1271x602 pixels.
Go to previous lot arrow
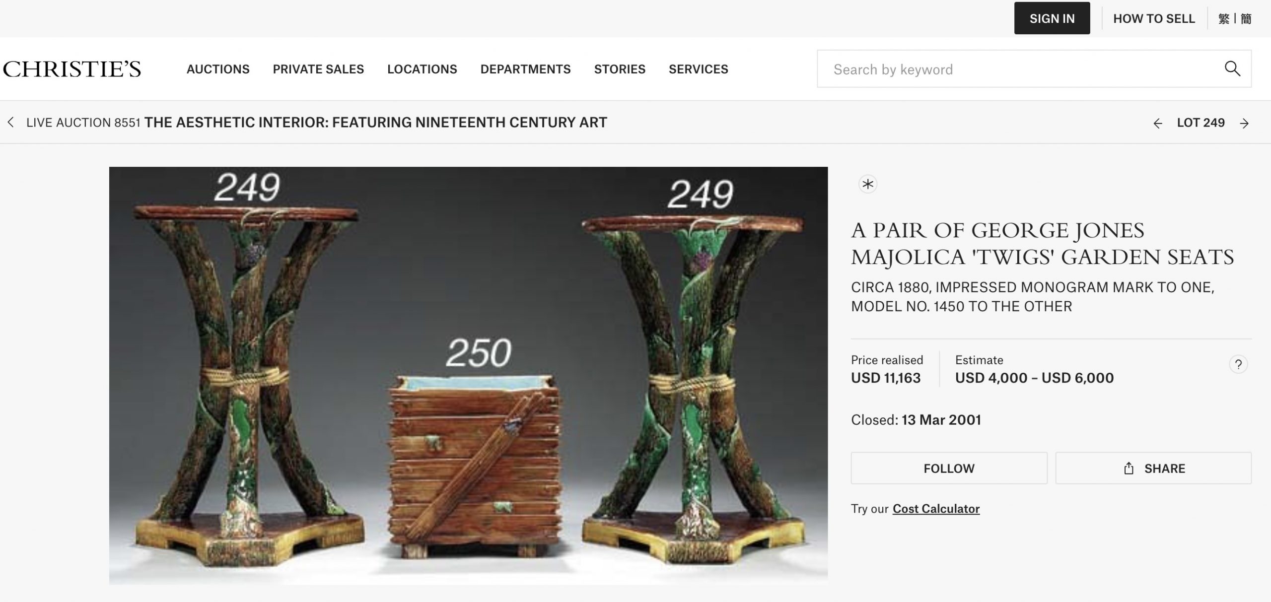pyautogui.click(x=1158, y=123)
